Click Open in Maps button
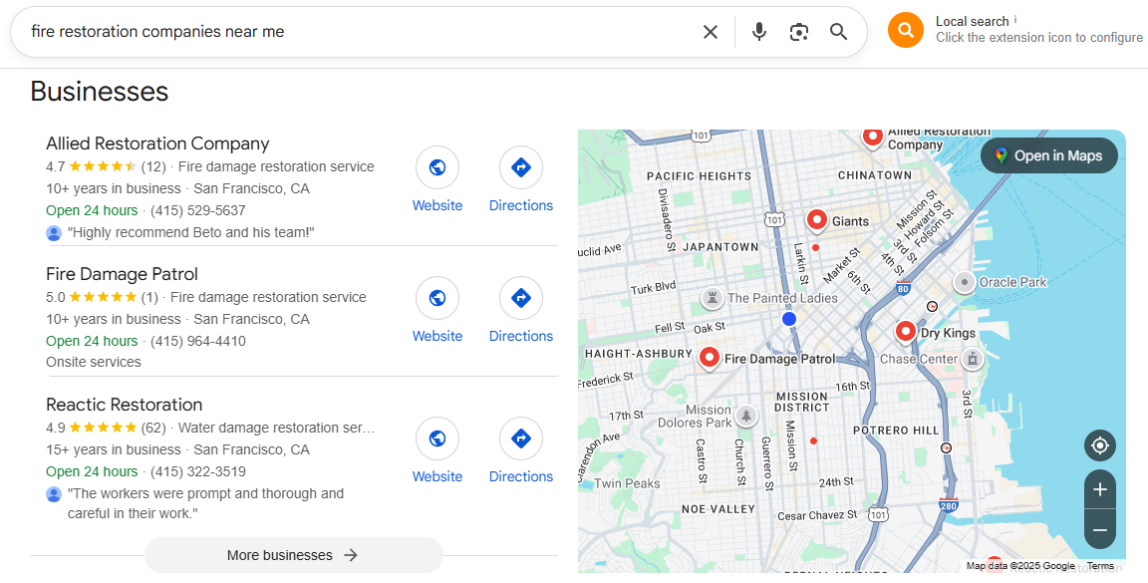This screenshot has height=583, width=1148. point(1048,155)
